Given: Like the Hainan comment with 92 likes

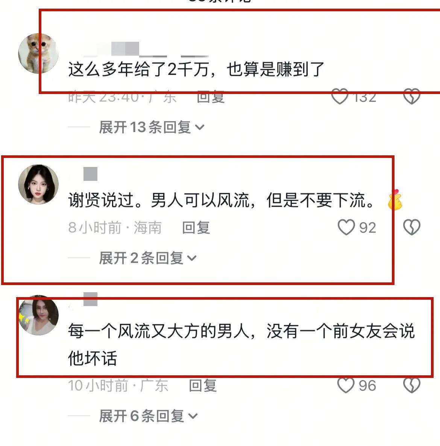Looking at the screenshot, I should pos(346,227).
